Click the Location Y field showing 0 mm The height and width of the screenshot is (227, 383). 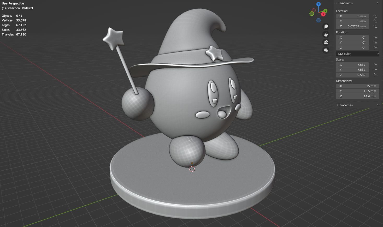point(352,21)
